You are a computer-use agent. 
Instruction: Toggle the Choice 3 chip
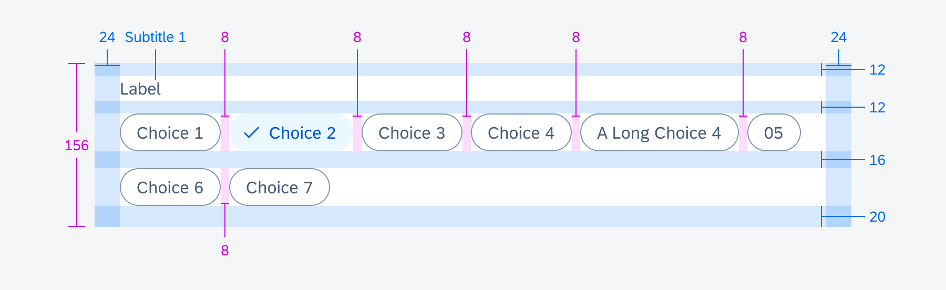pyautogui.click(x=412, y=132)
